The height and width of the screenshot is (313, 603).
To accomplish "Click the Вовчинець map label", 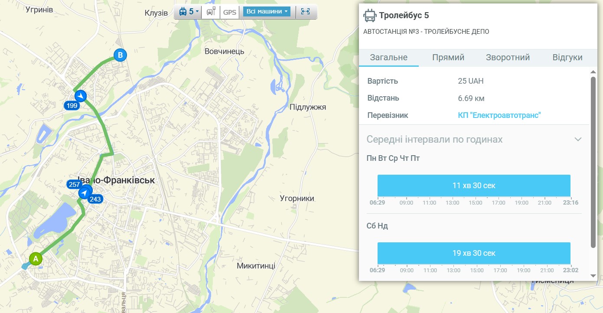I will [224, 52].
